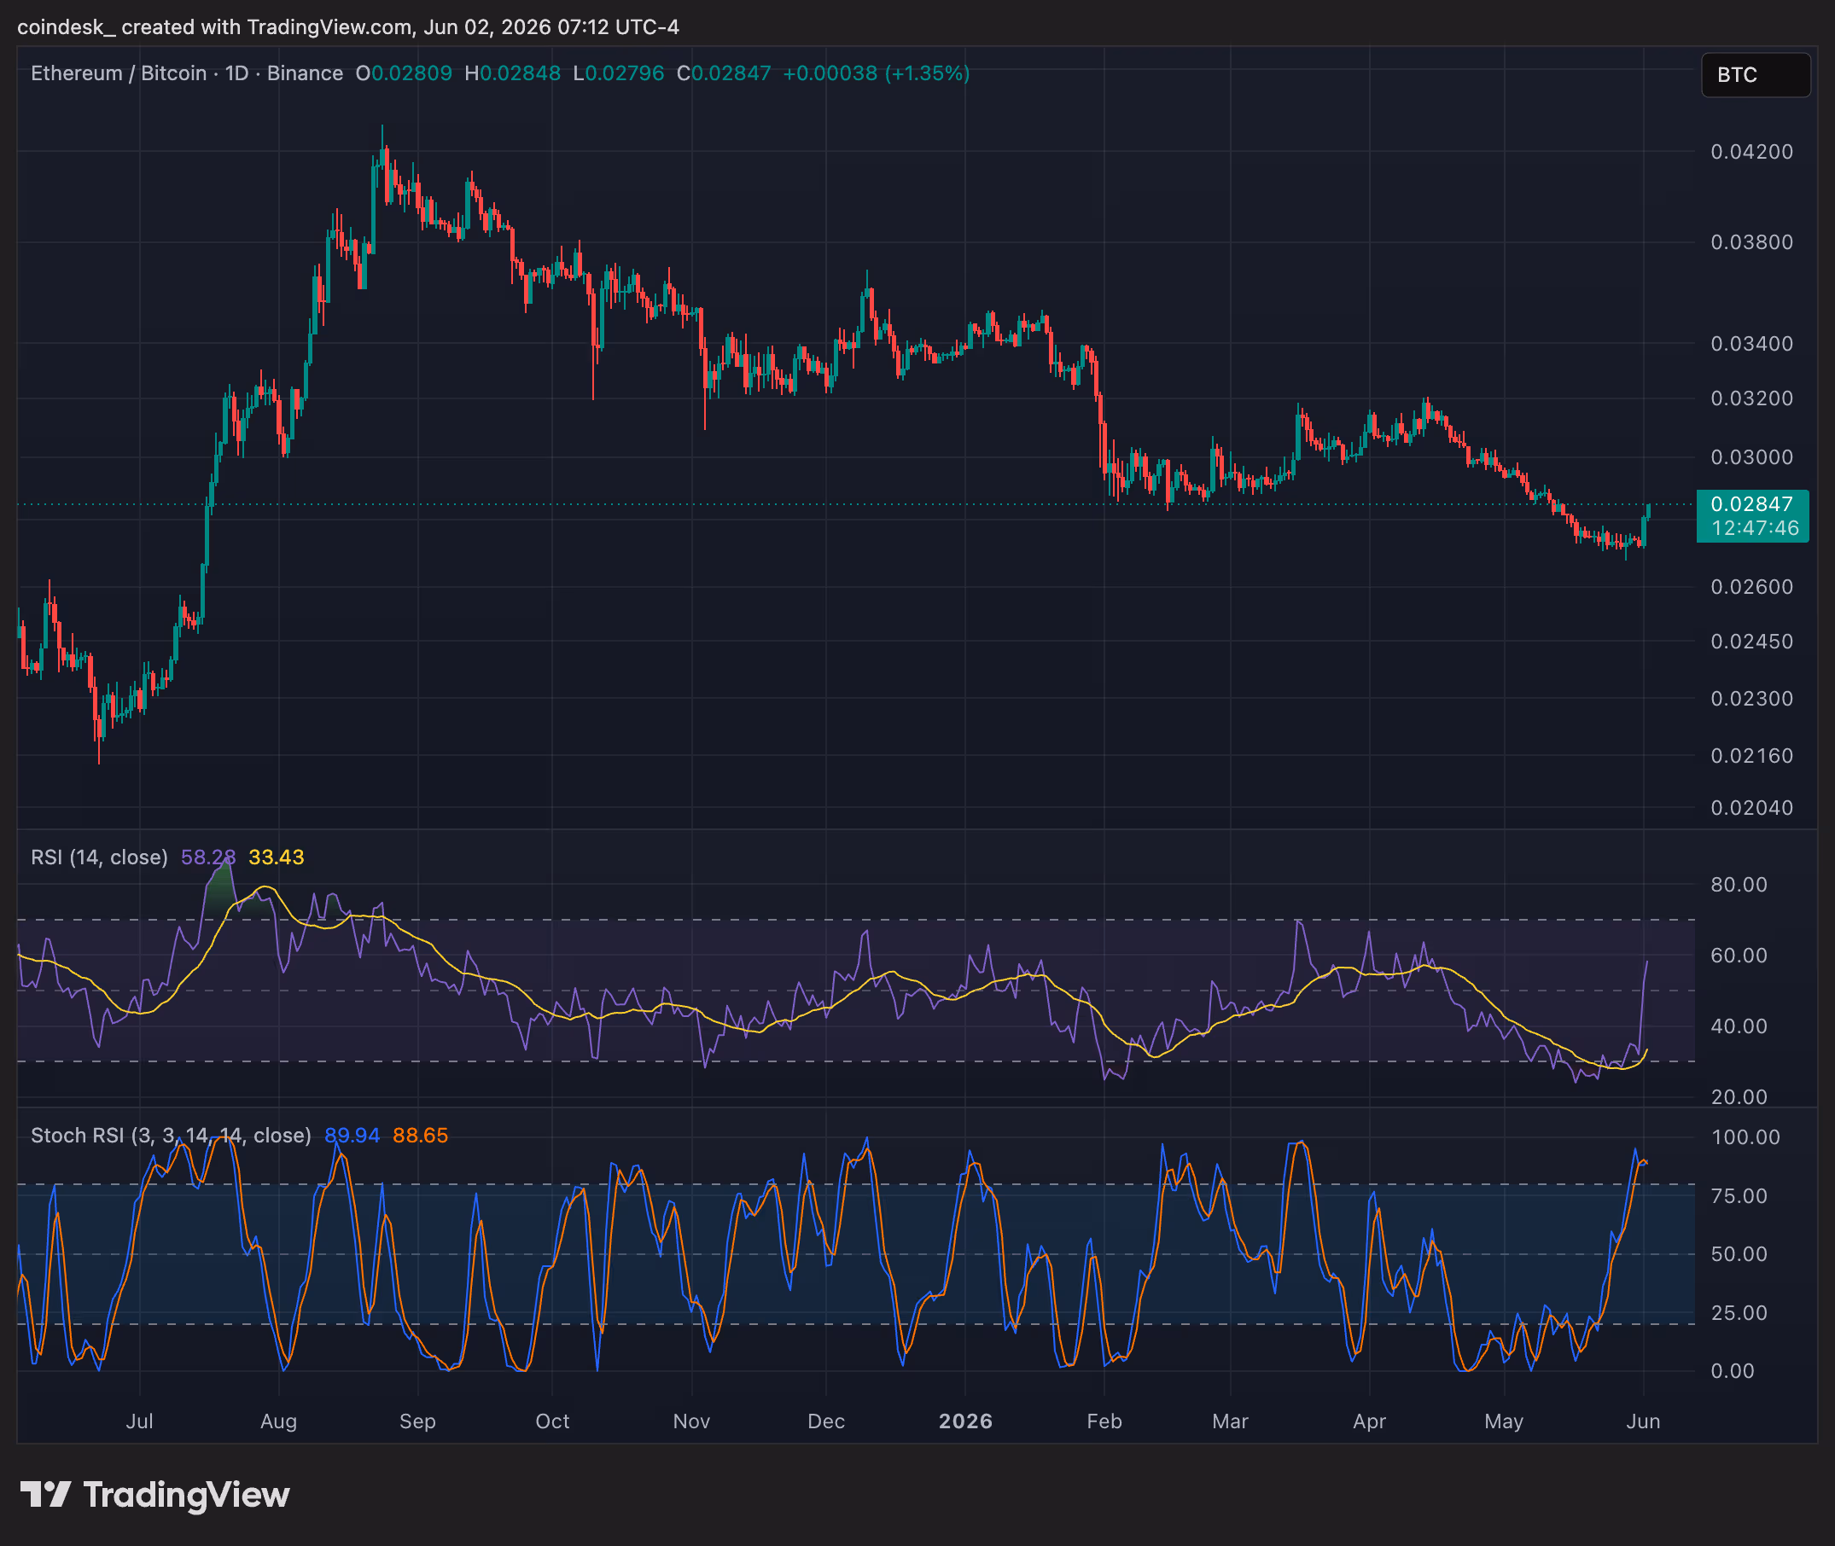The width and height of the screenshot is (1835, 1546).
Task: Click the Ethereum / Bitcoin symbol title
Action: (x=119, y=73)
